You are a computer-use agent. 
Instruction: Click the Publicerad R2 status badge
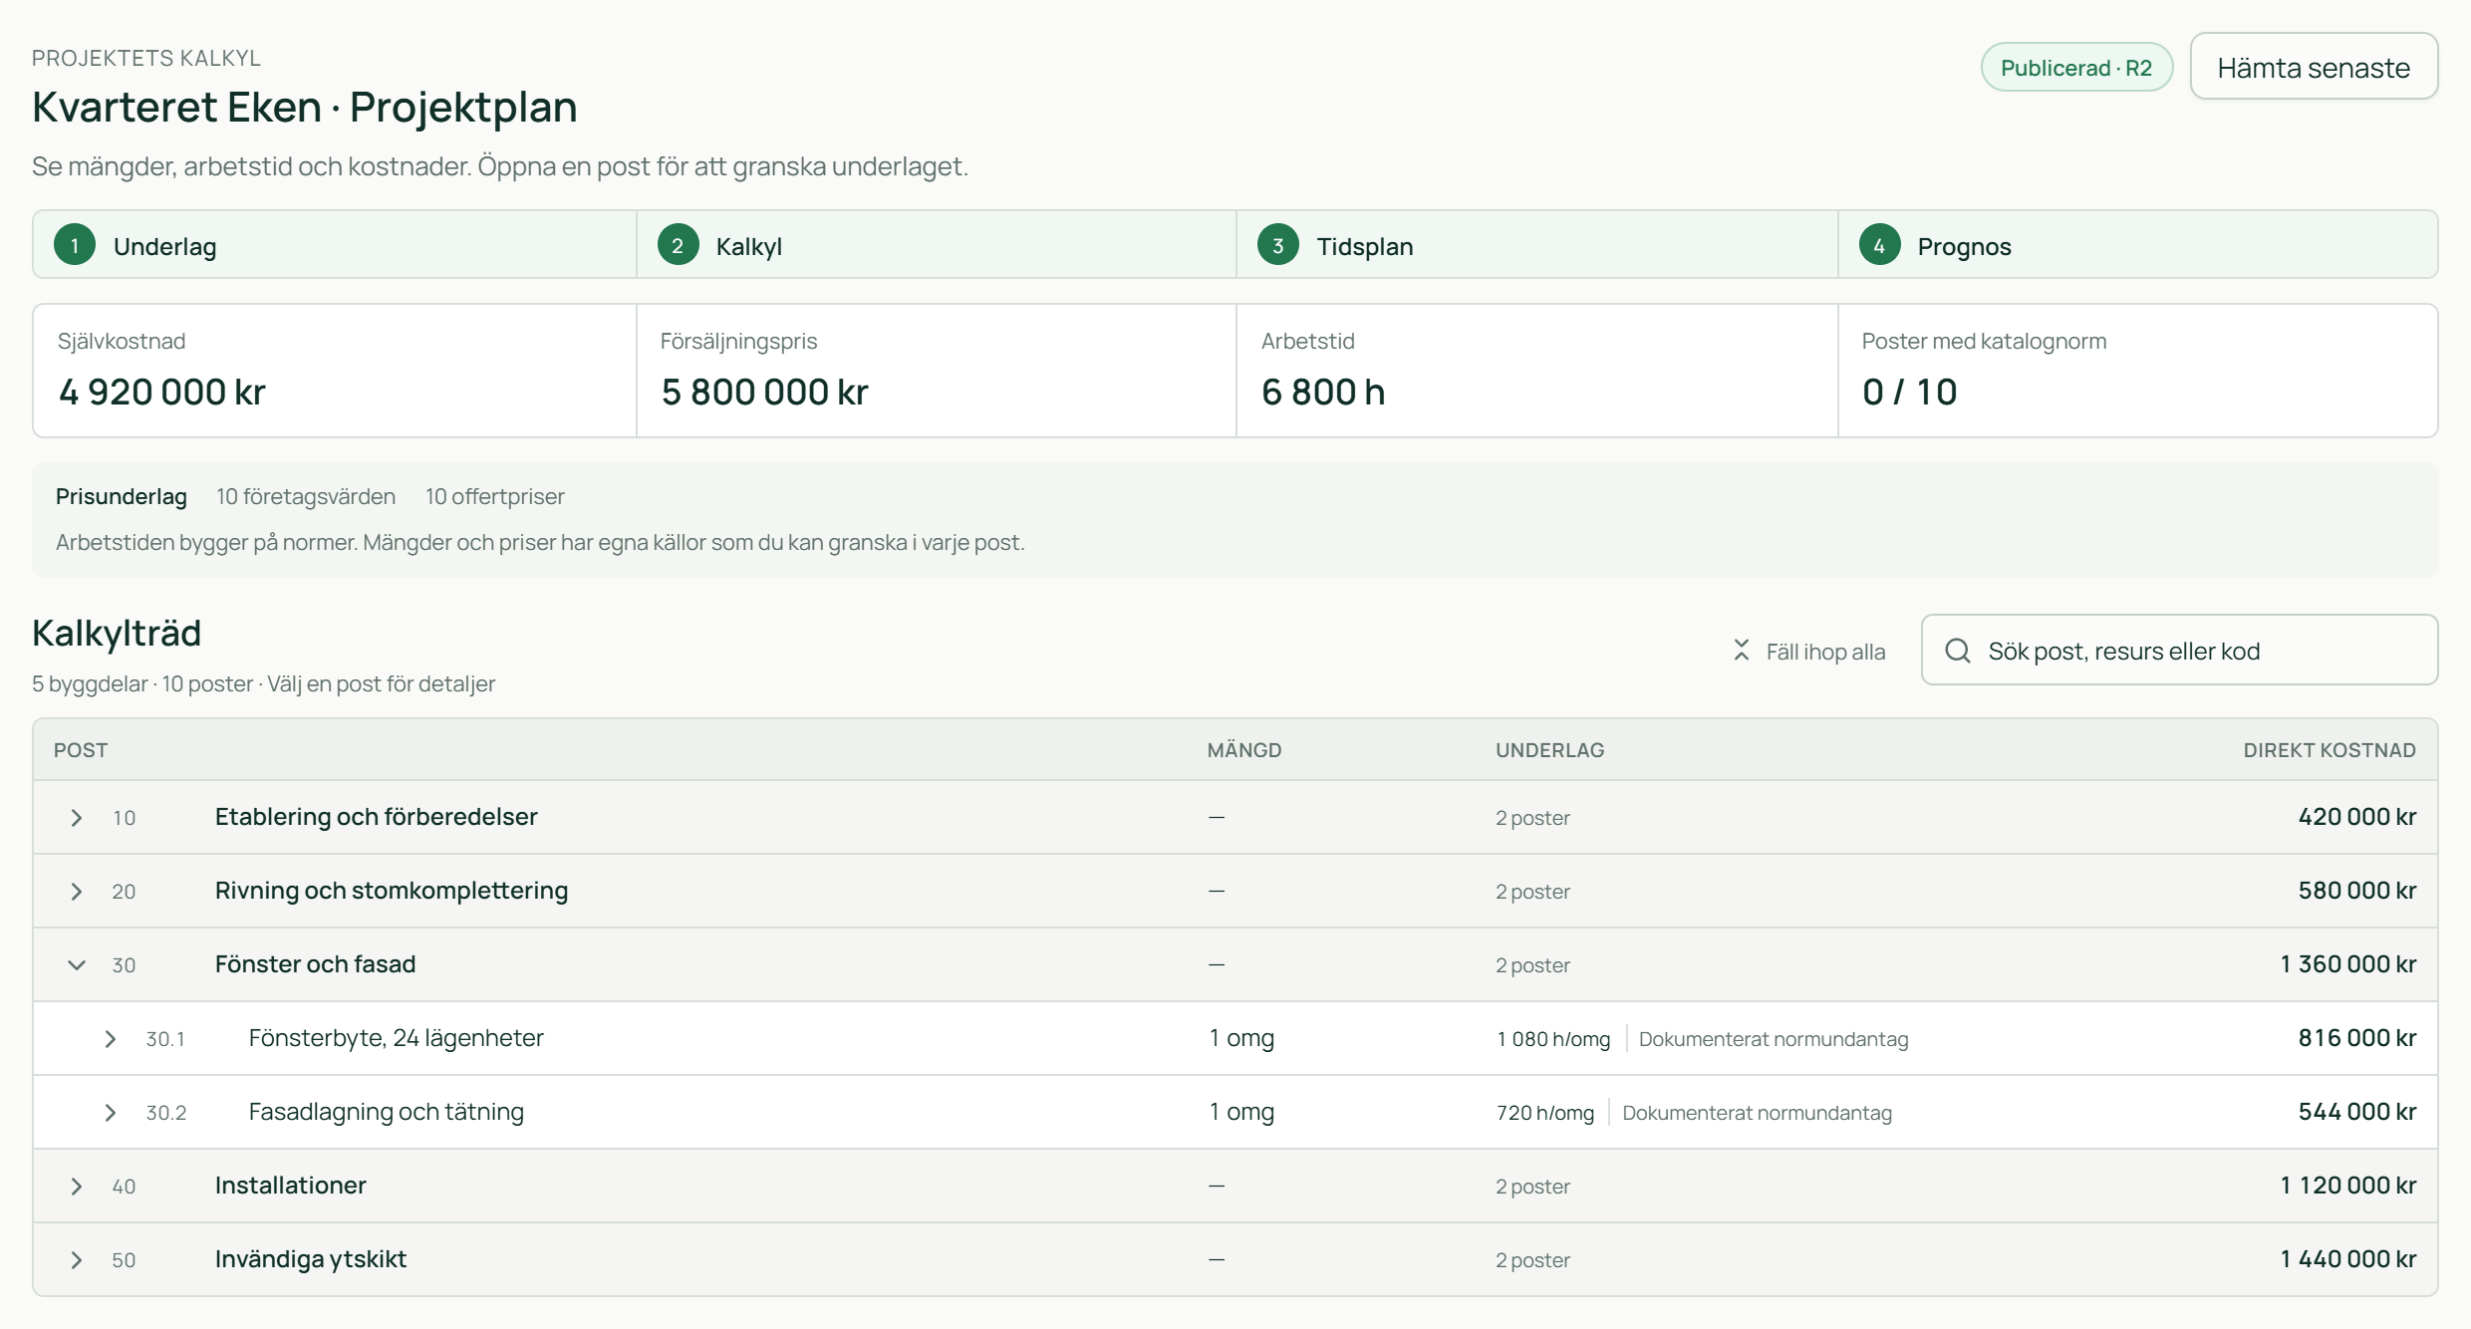click(x=2076, y=68)
